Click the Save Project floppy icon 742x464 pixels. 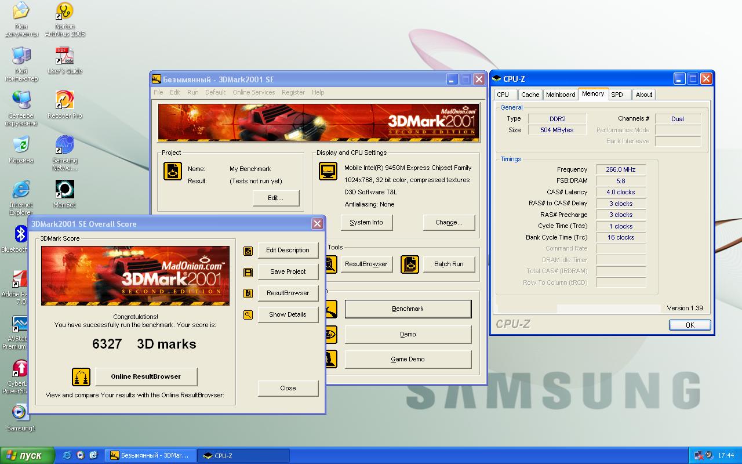pyautogui.click(x=248, y=273)
